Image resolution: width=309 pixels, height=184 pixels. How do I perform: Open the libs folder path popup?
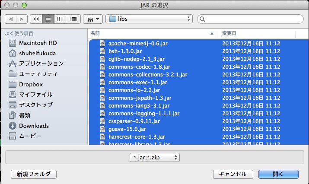pos(149,19)
